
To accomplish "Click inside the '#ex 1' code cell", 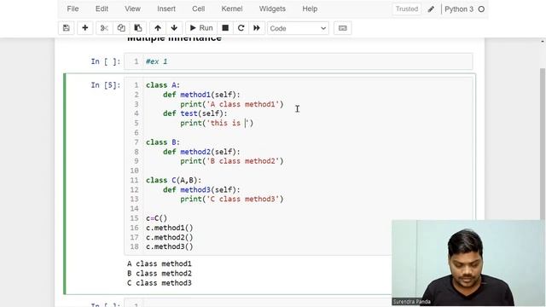I will [298, 61].
